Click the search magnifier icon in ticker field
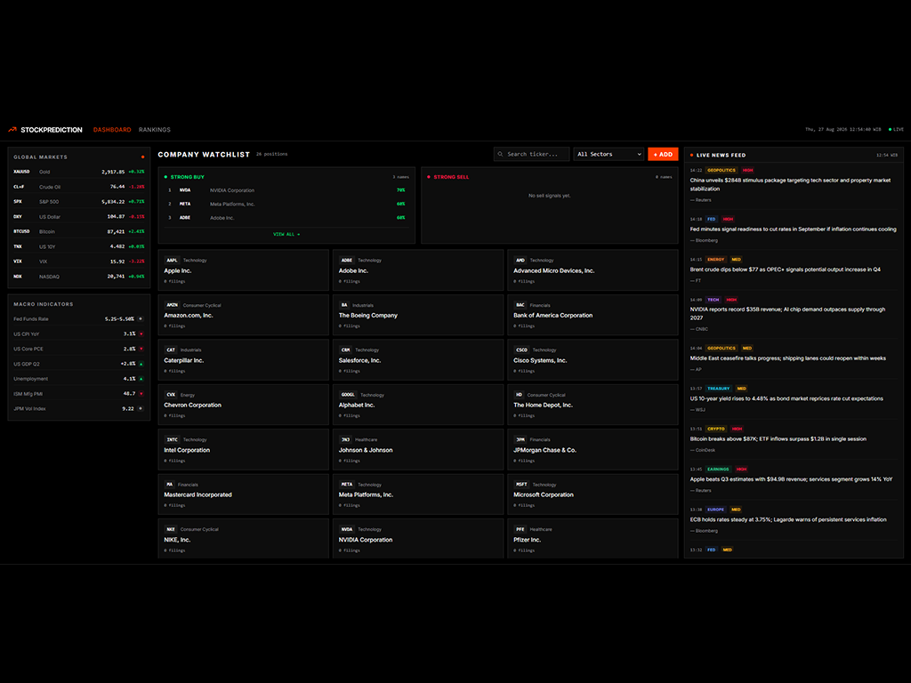 [500, 154]
